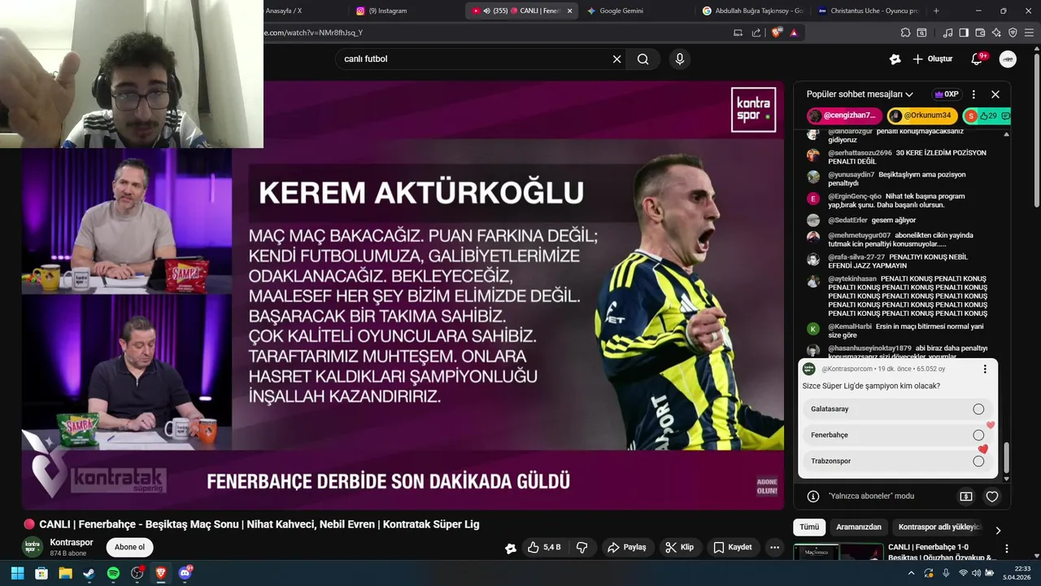Run search with the magnifier button

pos(643,59)
